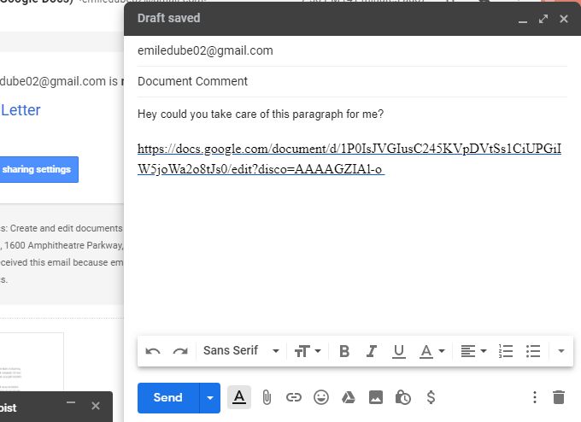The image size is (581, 422).
Task: Open the text size dropdown
Action: (308, 351)
